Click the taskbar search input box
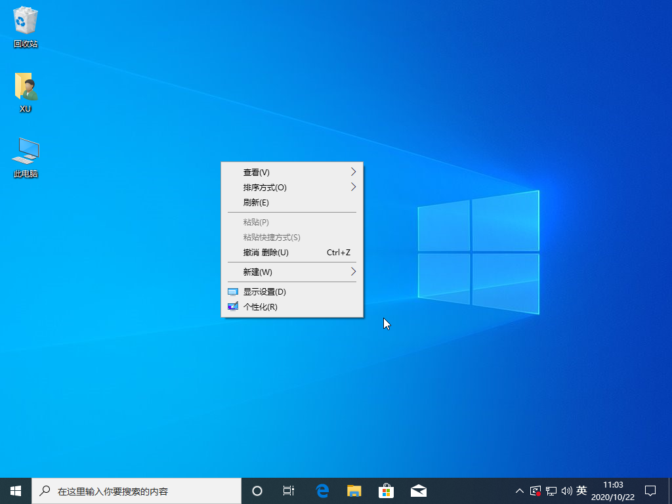Viewport: 672px width, 504px height. coord(138,490)
